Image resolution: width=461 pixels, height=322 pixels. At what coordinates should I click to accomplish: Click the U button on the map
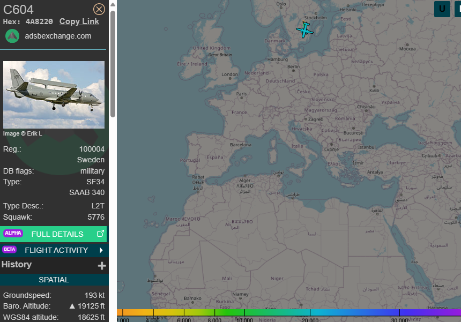pos(442,9)
